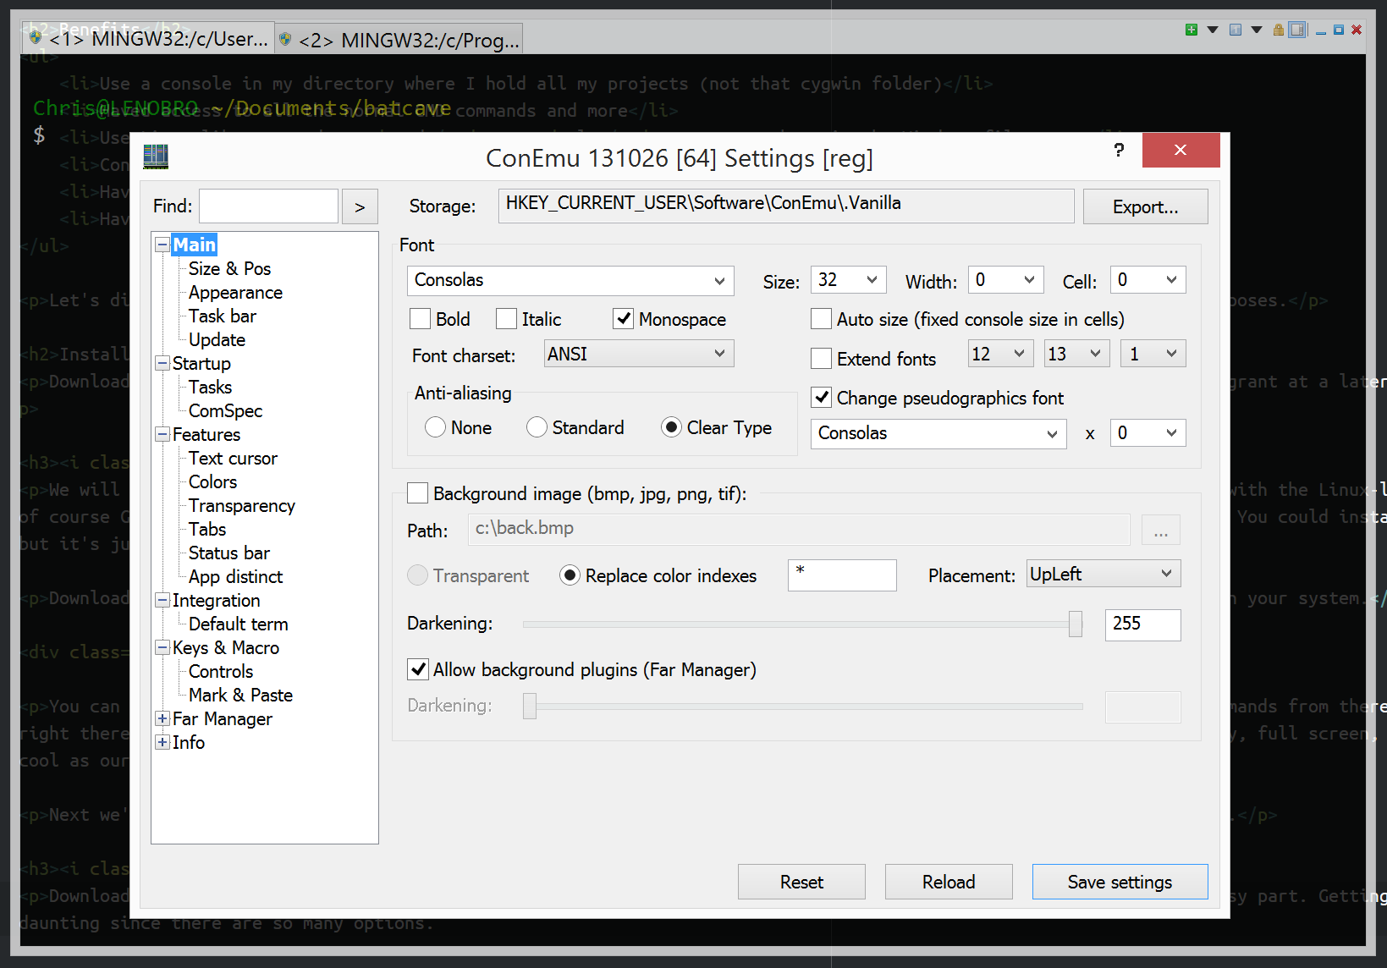Open the Font charset dropdown
Image resolution: width=1387 pixels, height=968 pixels.
click(x=720, y=354)
